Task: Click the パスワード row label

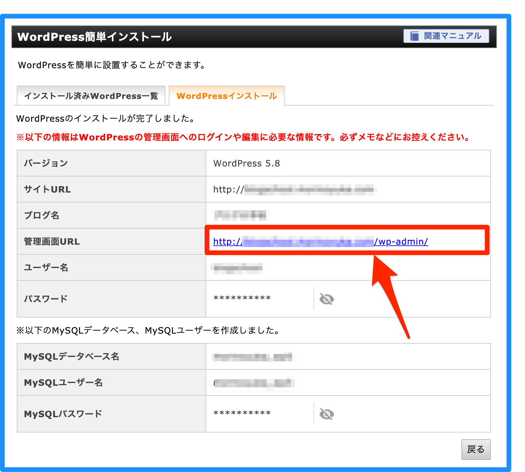Action: (46, 299)
